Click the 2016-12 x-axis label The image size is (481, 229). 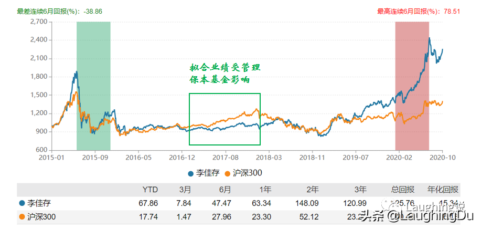(x=182, y=157)
